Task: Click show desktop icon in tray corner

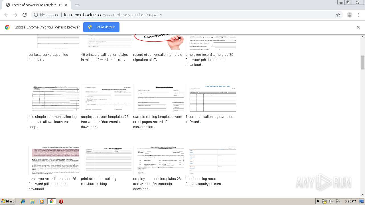Action: [362, 201]
